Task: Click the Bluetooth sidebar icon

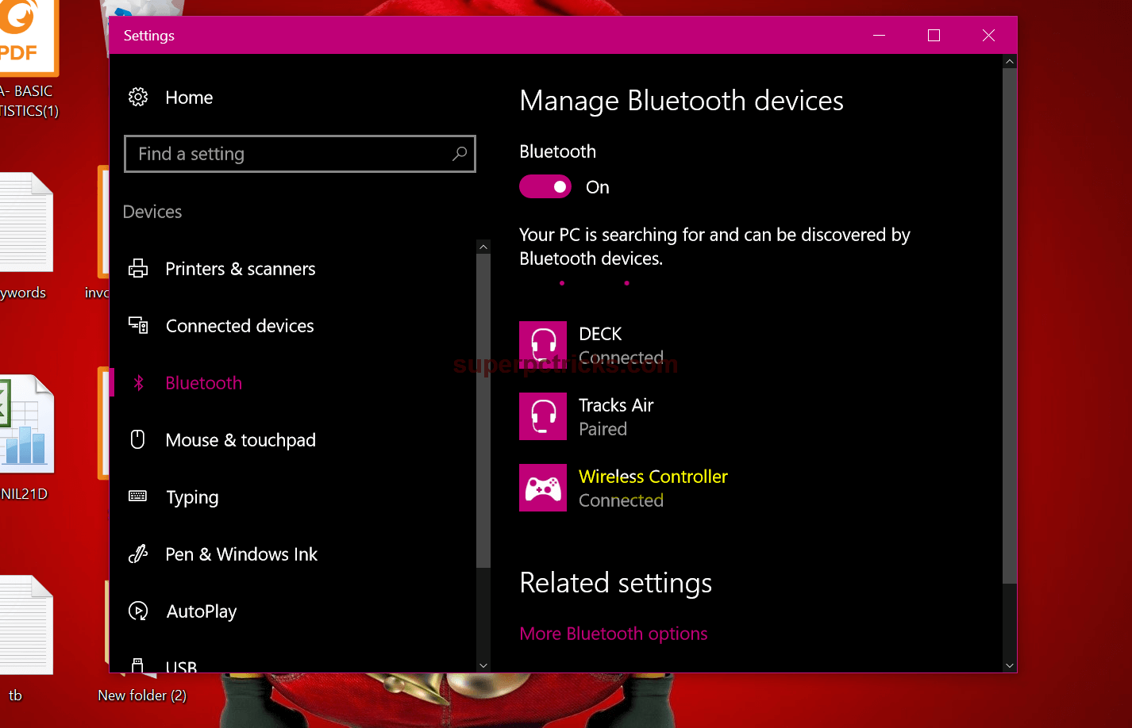Action: (x=138, y=382)
